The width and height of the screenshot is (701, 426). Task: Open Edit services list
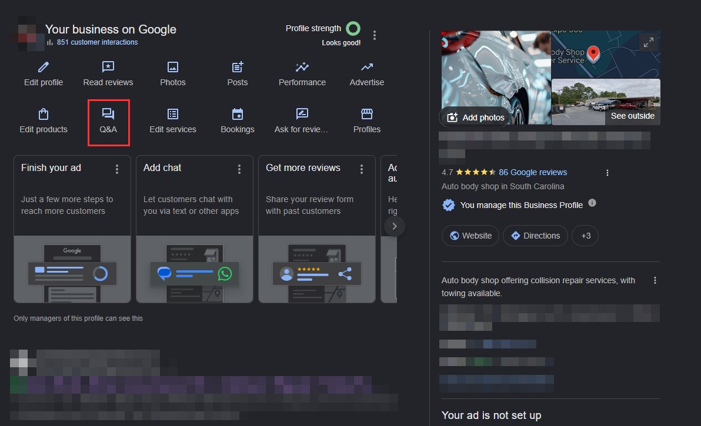tap(172, 121)
